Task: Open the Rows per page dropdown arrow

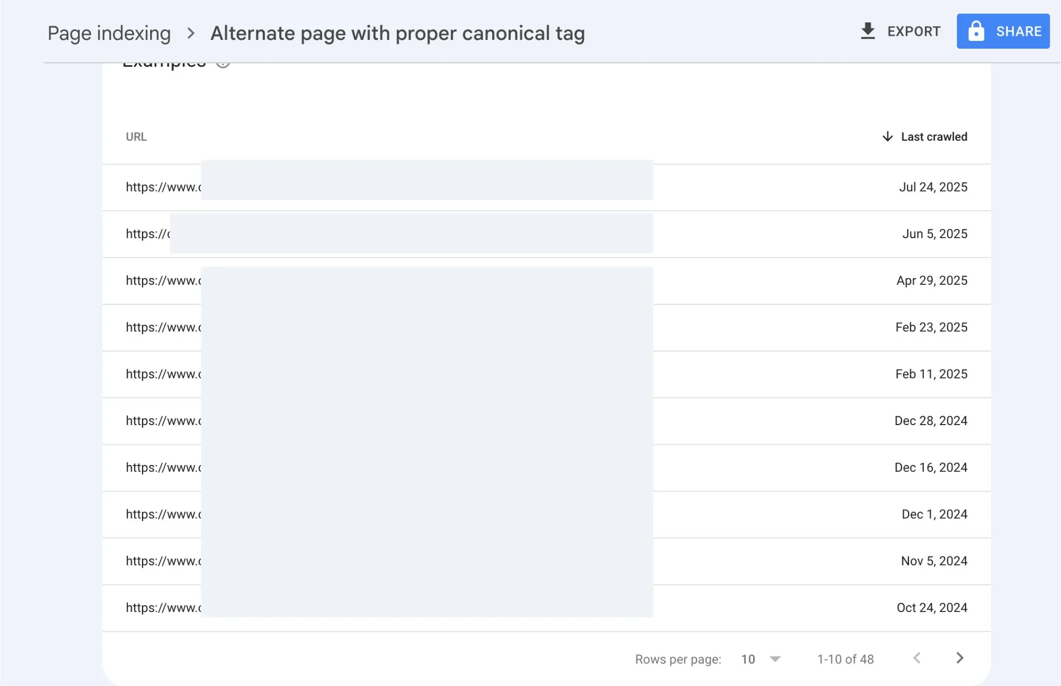Action: pyautogui.click(x=775, y=659)
